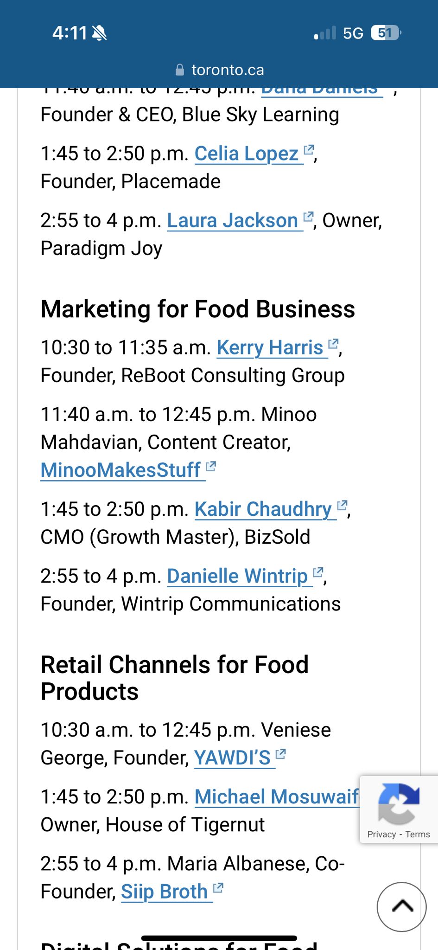Tap the reCAPTCHA Privacy link
Screen dimensions: 438x950
coord(381,834)
